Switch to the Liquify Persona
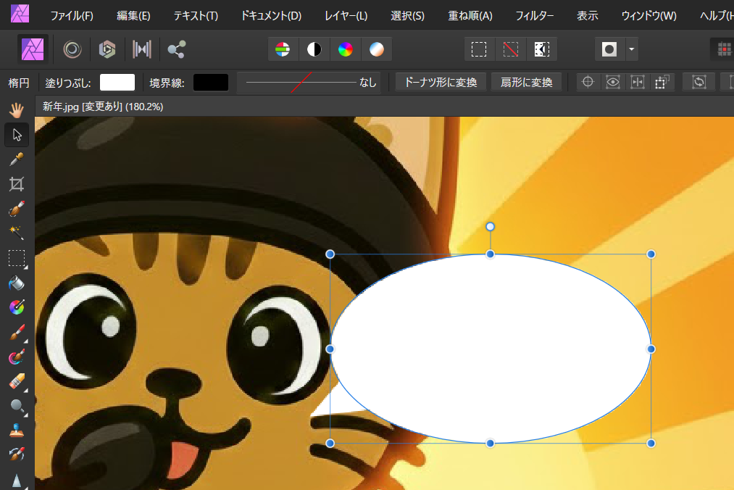Screen dimensions: 734x490 [x=72, y=49]
